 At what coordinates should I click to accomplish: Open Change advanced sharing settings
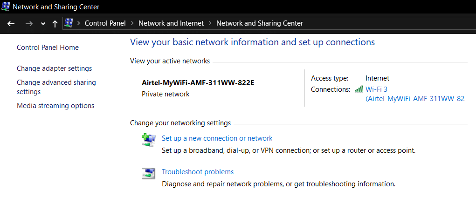pyautogui.click(x=56, y=87)
